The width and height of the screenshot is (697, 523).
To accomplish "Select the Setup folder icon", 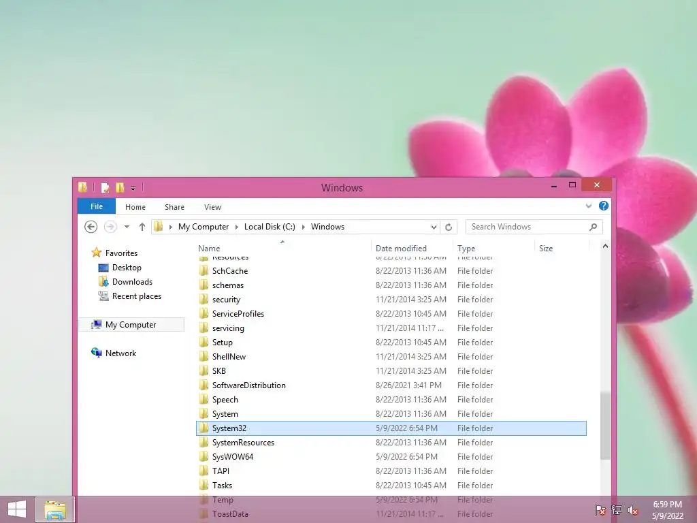I will coord(204,342).
